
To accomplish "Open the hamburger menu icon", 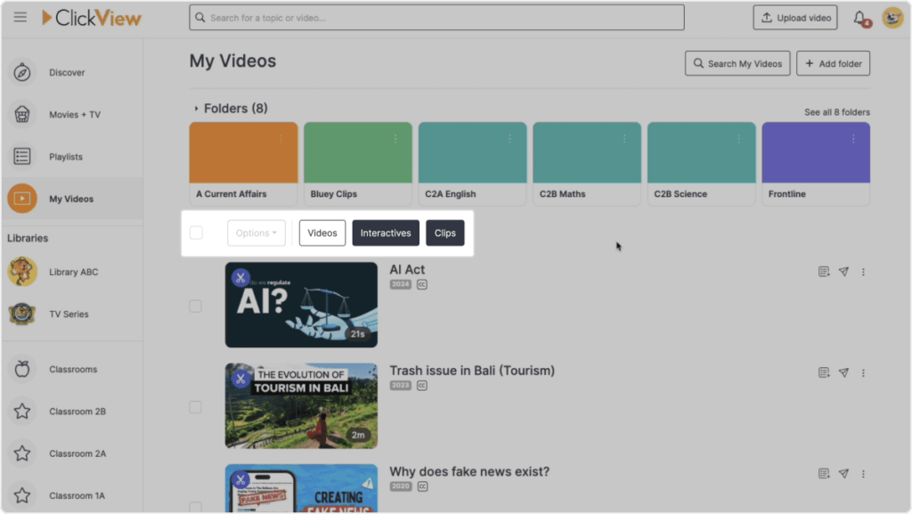I will [x=20, y=18].
